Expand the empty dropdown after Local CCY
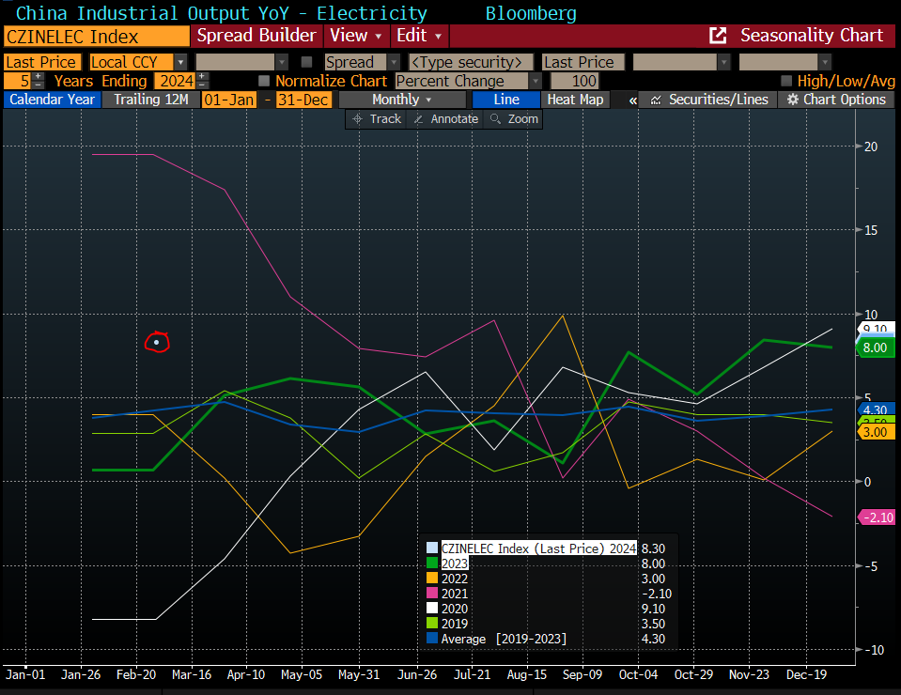The width and height of the screenshot is (901, 695). click(281, 61)
